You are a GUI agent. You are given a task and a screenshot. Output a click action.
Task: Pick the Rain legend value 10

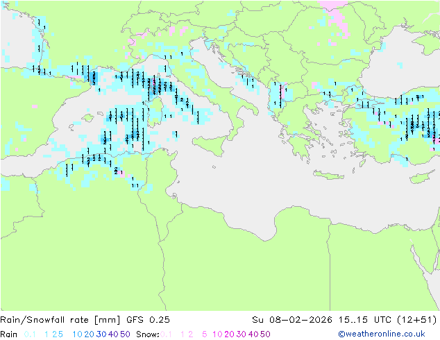tap(78, 334)
